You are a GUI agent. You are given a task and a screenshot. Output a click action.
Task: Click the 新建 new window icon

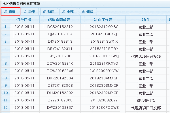[x=44, y=12]
